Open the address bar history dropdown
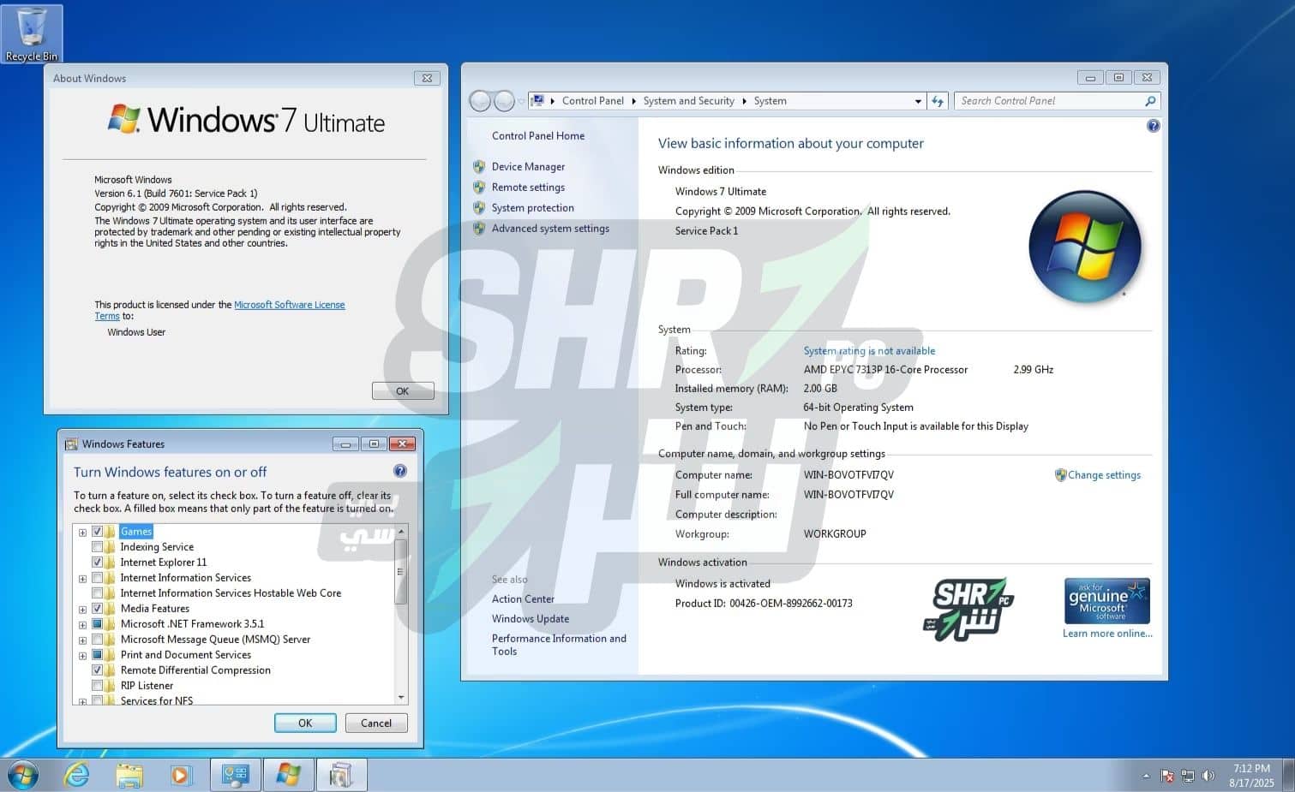 tap(918, 101)
